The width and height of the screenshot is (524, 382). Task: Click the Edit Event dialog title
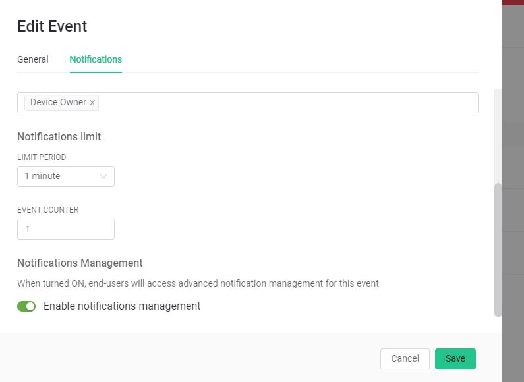[x=52, y=26]
